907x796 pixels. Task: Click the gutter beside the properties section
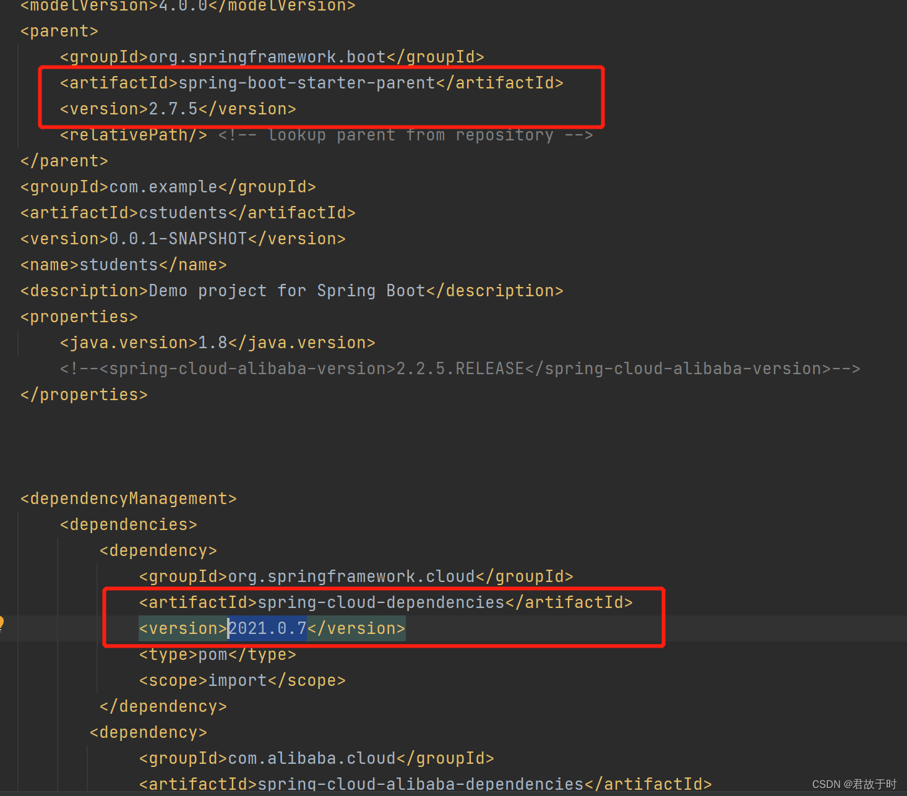9,316
